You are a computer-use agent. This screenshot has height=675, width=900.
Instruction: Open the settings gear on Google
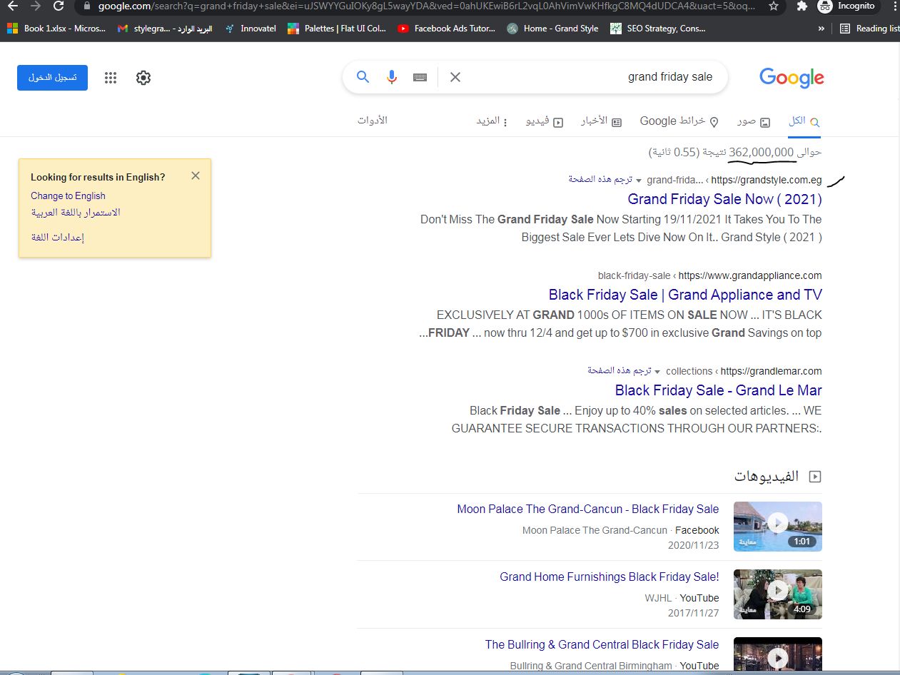pos(143,78)
